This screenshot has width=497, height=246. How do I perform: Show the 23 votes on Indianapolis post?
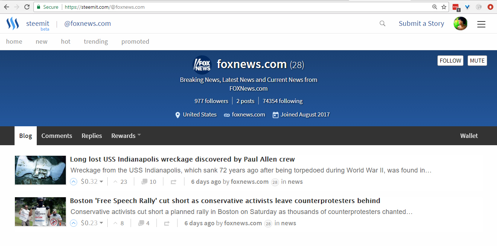120,182
